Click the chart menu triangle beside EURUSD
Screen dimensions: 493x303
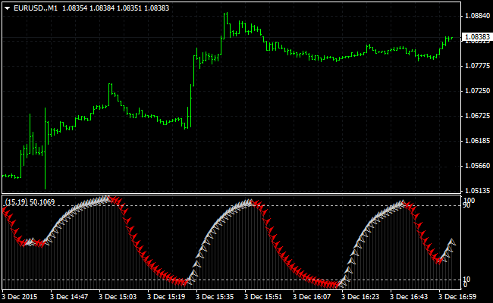(6, 7)
